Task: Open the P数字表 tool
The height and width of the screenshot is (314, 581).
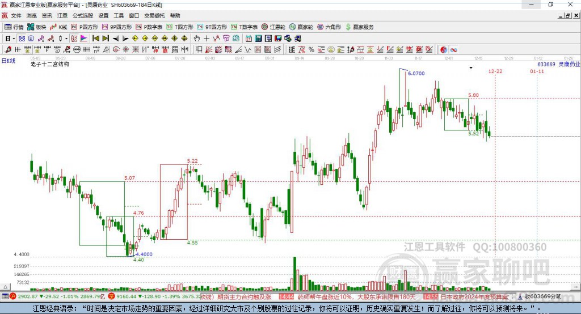Action: coord(149,27)
